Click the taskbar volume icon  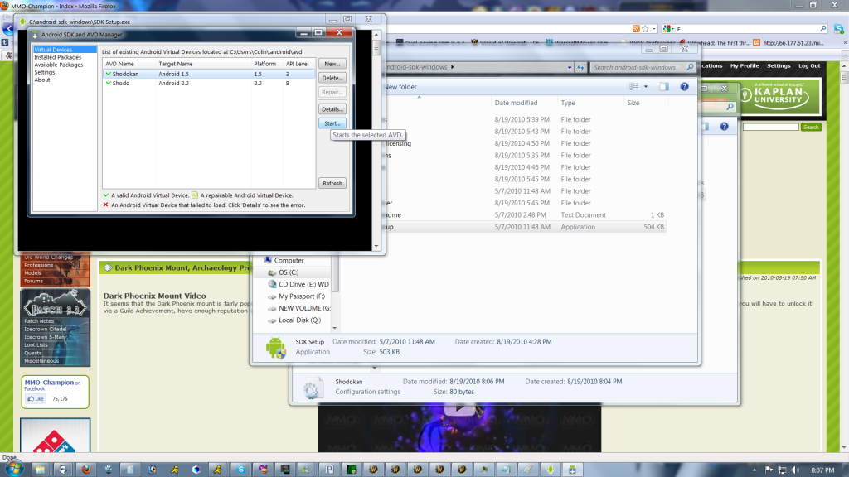(x=795, y=470)
